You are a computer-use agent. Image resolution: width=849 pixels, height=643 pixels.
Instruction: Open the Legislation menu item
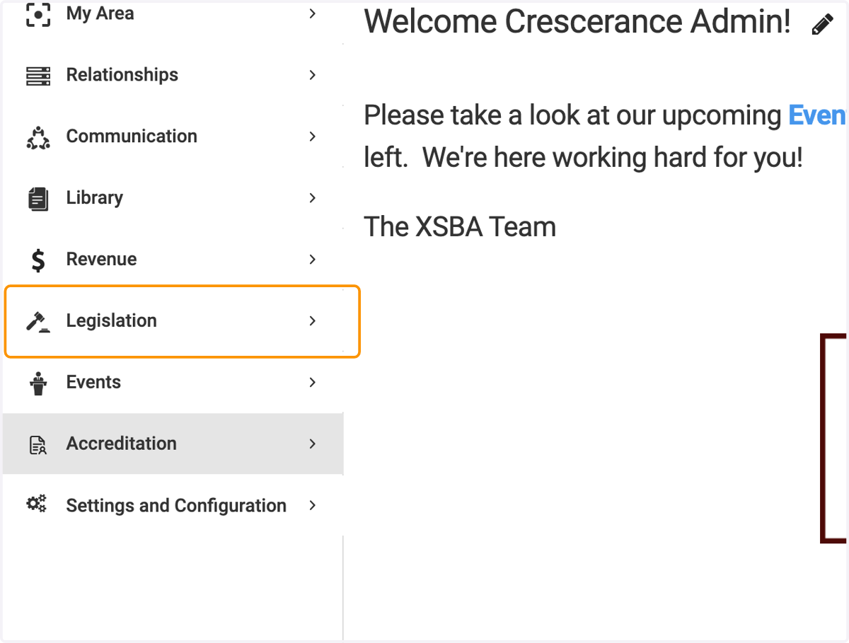183,321
